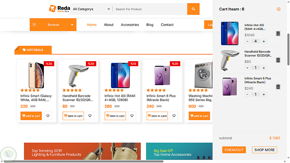Image resolution: width=290 pixels, height=163 pixels.
Task: Click the Reda Online Shop logo
Action: (x=59, y=9)
